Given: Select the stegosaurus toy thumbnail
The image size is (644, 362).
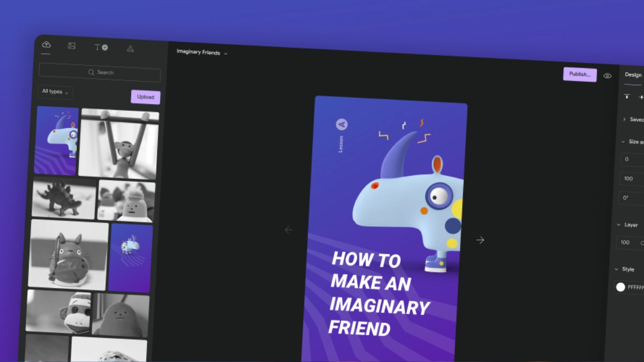Looking at the screenshot, I should [64, 198].
